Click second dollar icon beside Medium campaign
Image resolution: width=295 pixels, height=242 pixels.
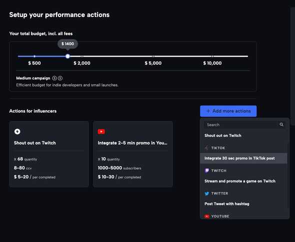tap(60, 78)
